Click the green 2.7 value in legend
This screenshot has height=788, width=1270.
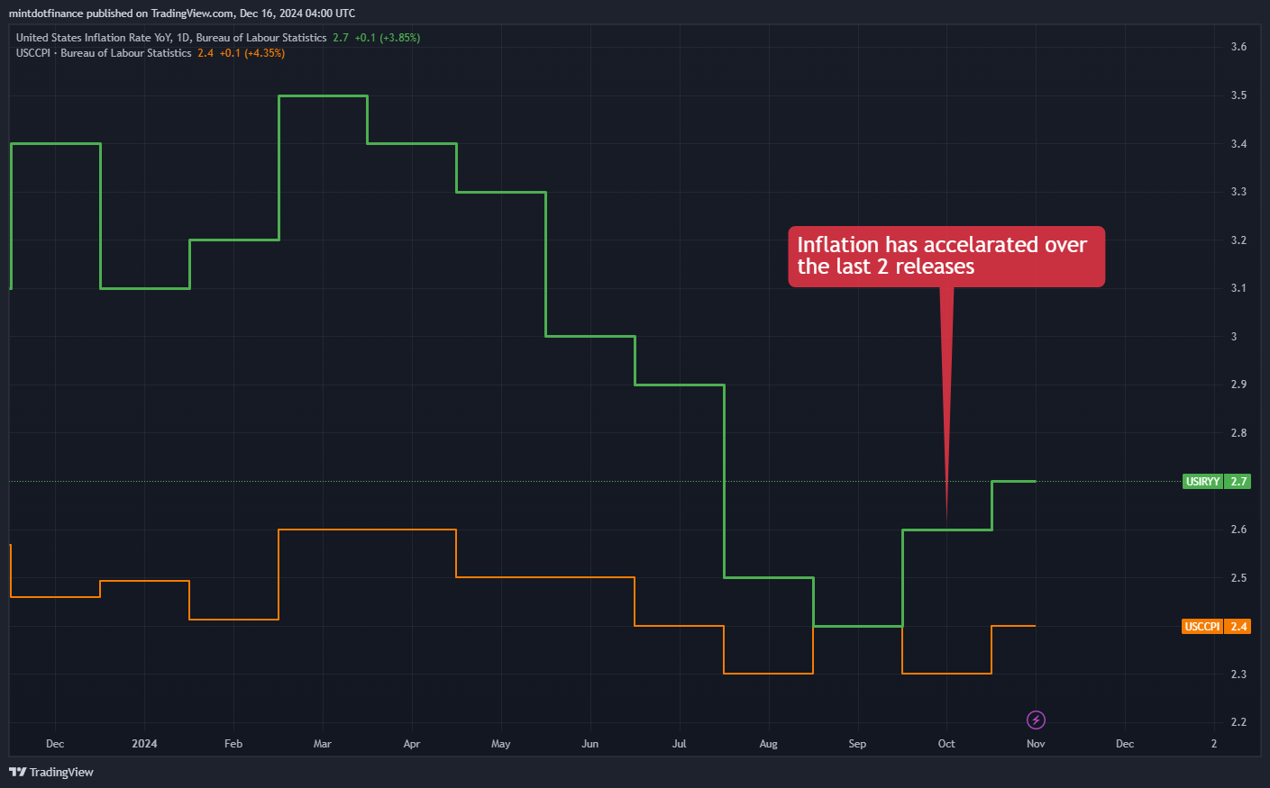click(x=340, y=38)
